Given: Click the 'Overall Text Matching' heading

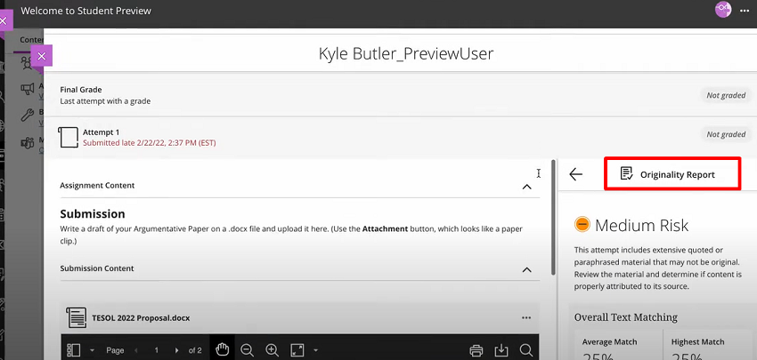Looking at the screenshot, I should 626,317.
